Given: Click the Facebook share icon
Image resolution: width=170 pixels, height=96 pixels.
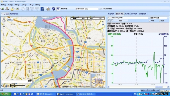Looking at the screenshot, I should (42, 9).
